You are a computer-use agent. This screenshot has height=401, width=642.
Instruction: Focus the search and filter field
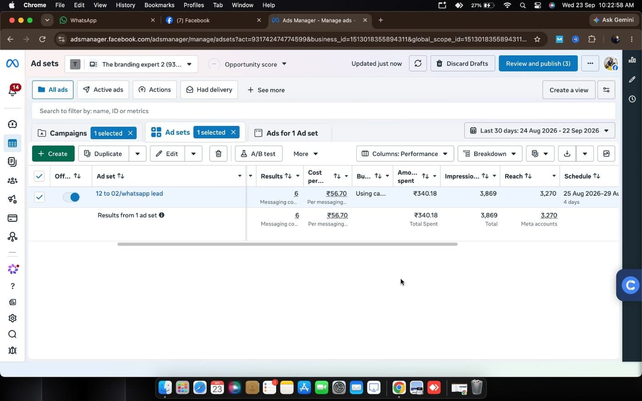tap(323, 111)
